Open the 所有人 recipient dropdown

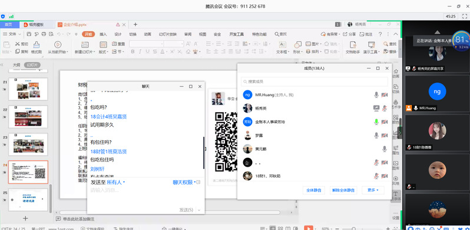point(115,182)
